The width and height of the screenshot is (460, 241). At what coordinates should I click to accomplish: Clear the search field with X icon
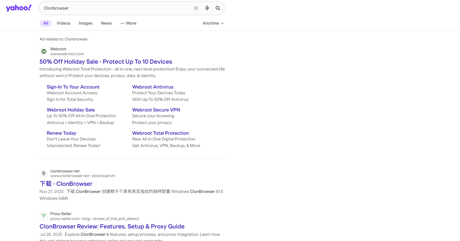coord(196,8)
